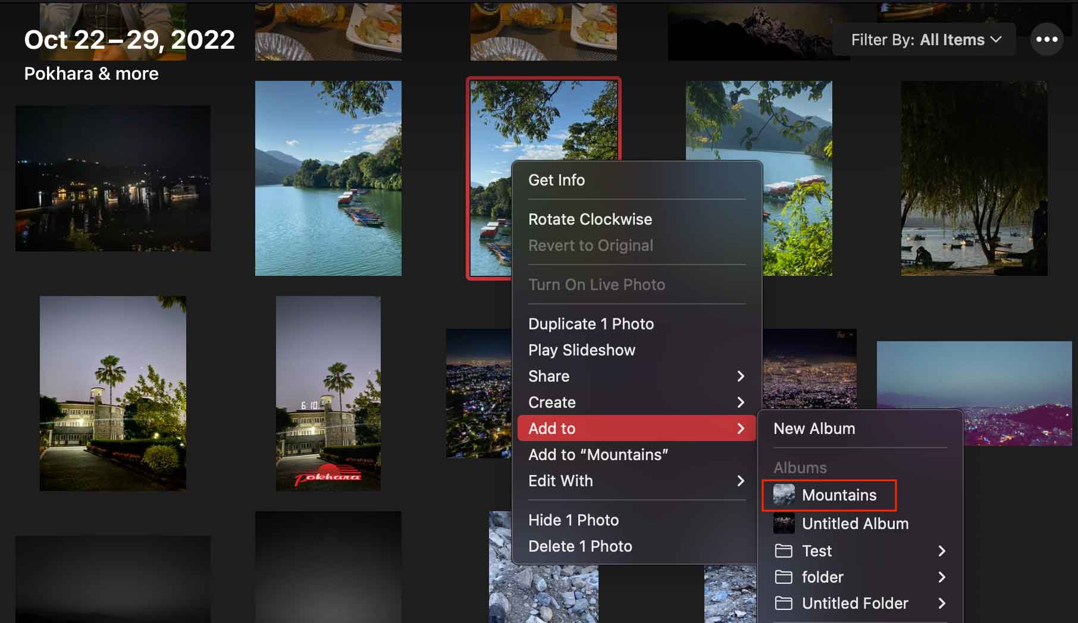1078x623 pixels.
Task: Click the 'Pokhara & more' subtitle
Action: click(91, 74)
